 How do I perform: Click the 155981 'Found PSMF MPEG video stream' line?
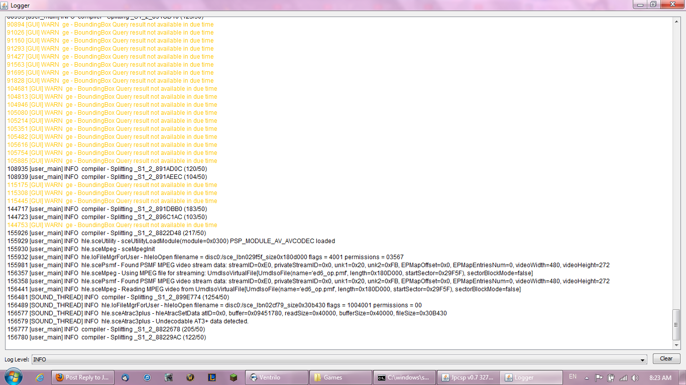click(x=308, y=265)
